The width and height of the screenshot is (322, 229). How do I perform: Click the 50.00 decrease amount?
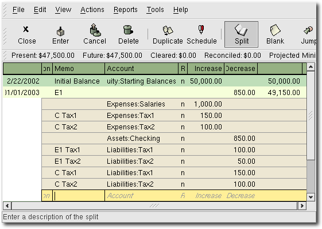(246, 161)
